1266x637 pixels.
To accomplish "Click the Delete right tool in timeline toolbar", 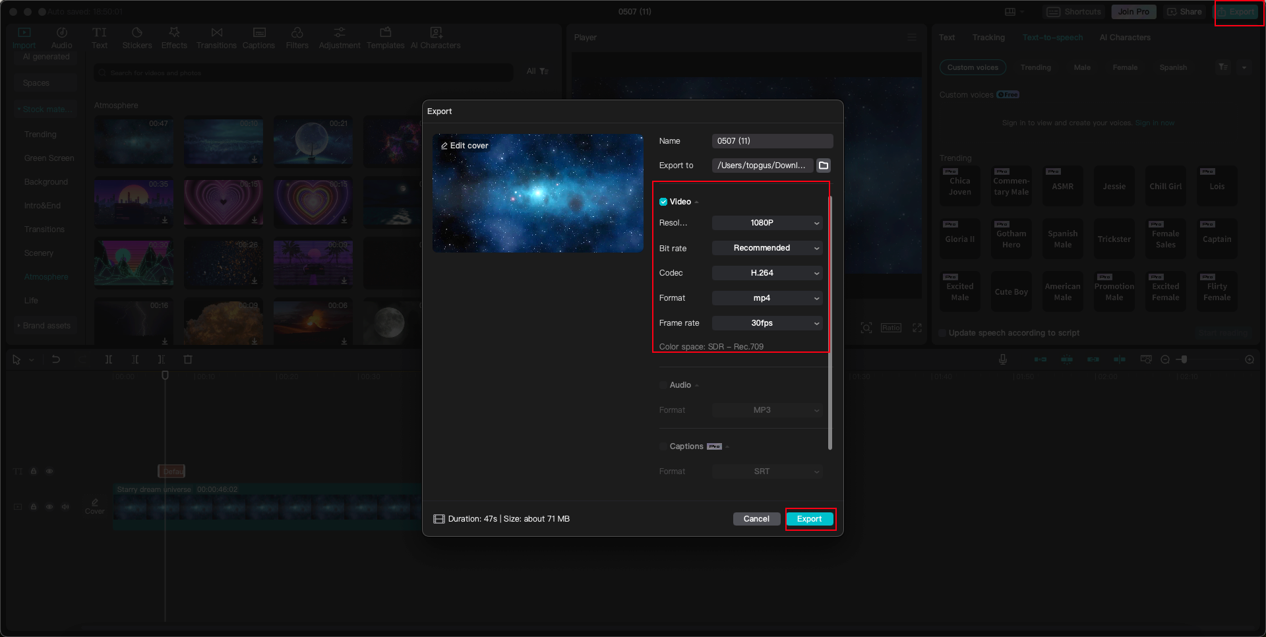I will (x=162, y=359).
